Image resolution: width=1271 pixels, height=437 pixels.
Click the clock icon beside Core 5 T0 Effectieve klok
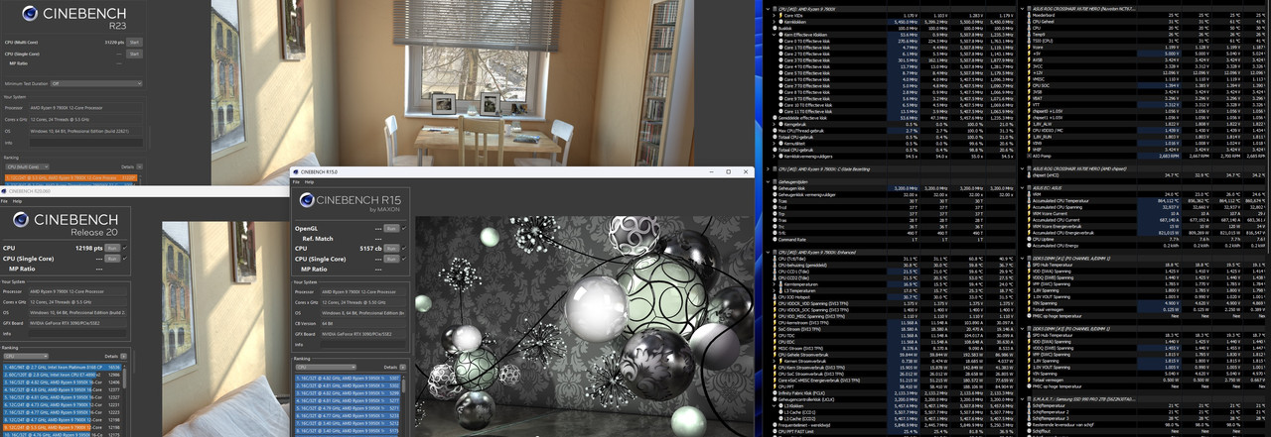click(780, 73)
